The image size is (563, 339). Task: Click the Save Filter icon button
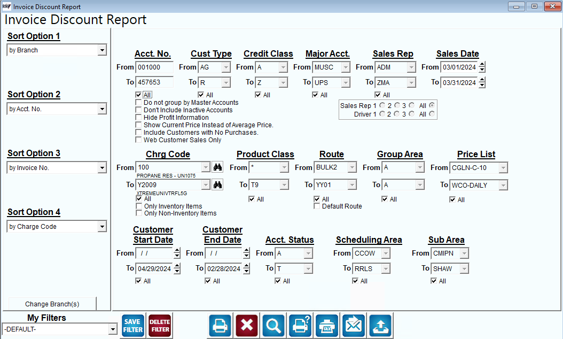(x=133, y=326)
